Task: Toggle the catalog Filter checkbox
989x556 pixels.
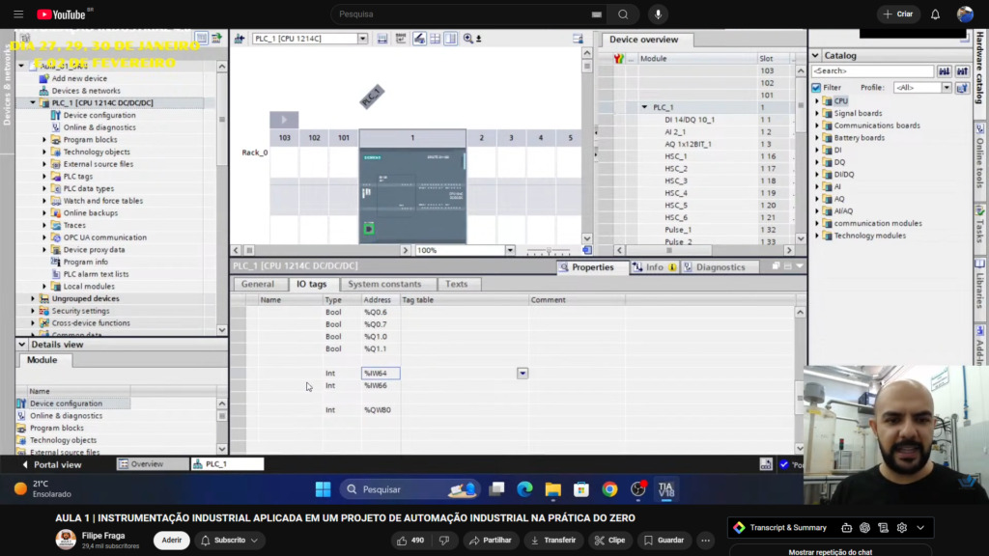Action: [x=816, y=88]
